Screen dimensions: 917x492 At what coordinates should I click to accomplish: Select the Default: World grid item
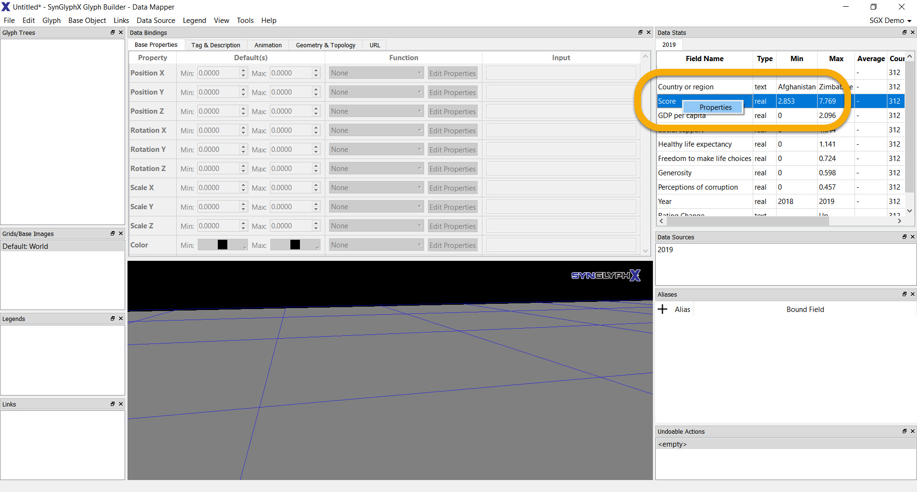(63, 246)
